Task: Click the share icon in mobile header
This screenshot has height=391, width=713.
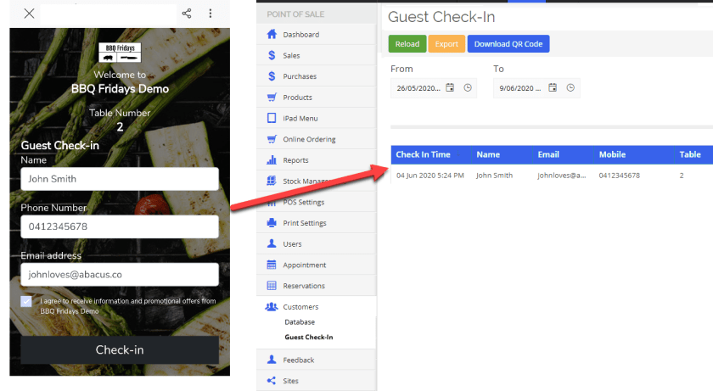Action: [x=186, y=14]
